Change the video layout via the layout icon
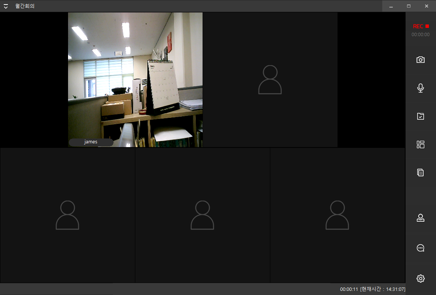The image size is (436, 295). coord(421,144)
